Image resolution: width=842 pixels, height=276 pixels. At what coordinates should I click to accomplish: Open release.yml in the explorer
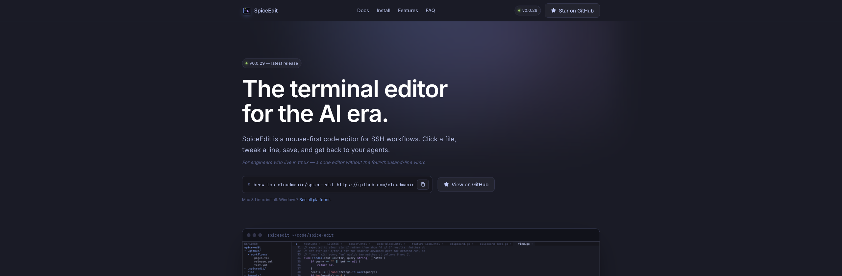[x=263, y=262]
